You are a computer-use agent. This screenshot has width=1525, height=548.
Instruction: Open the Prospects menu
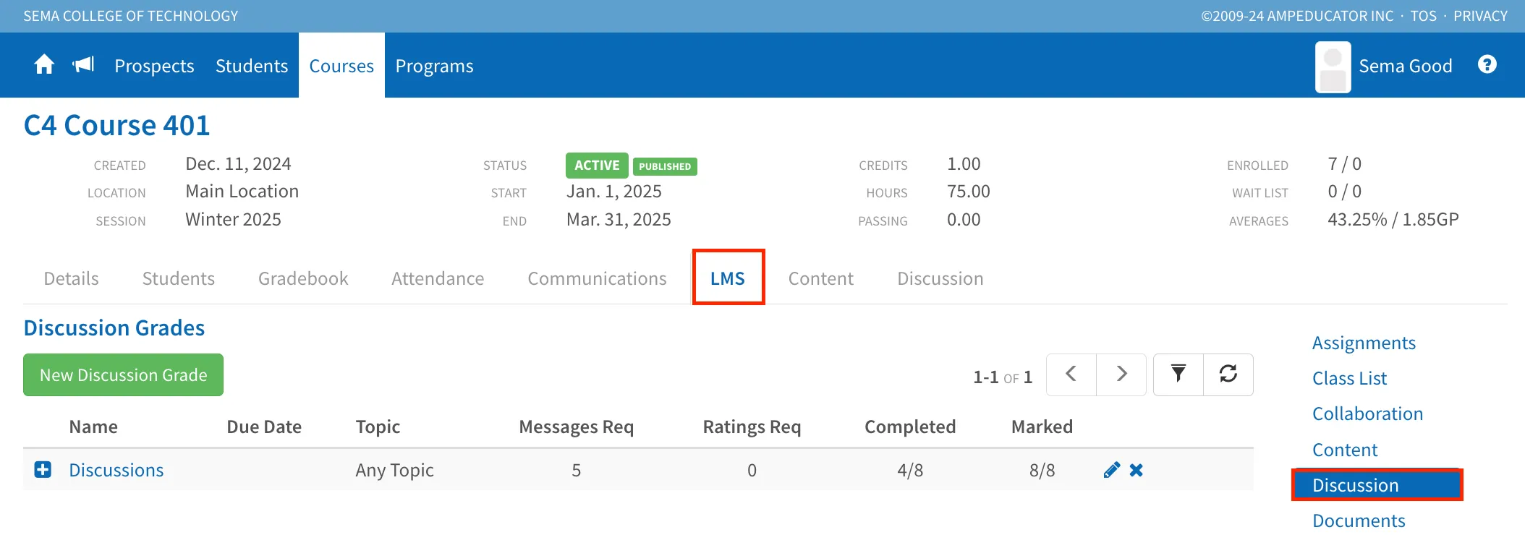point(154,66)
